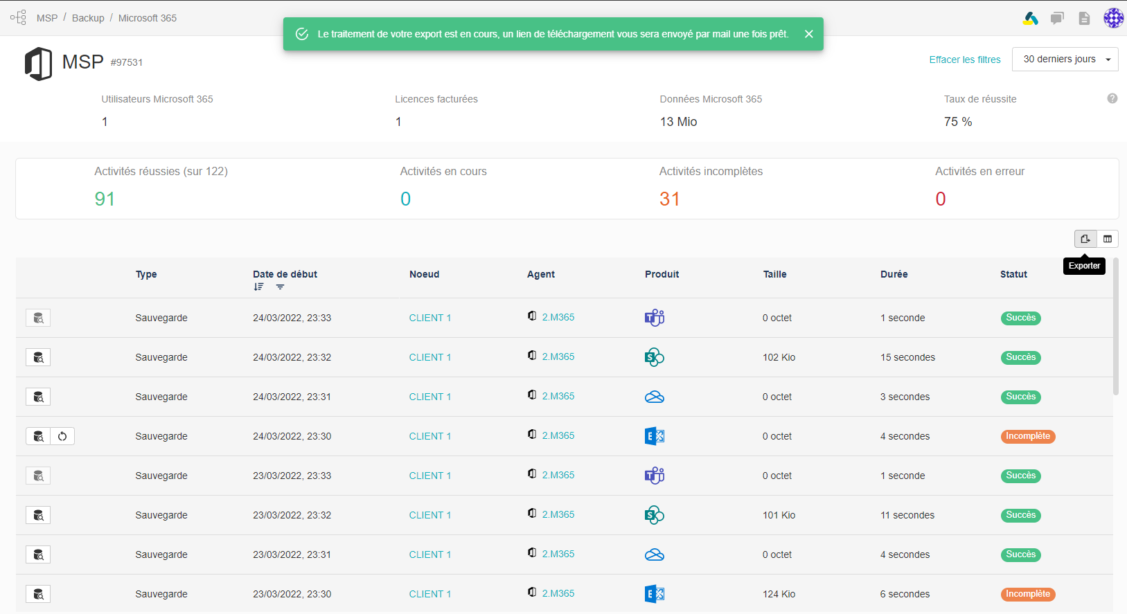Open backup details for 24/03/2022 23:33 row

point(38,318)
